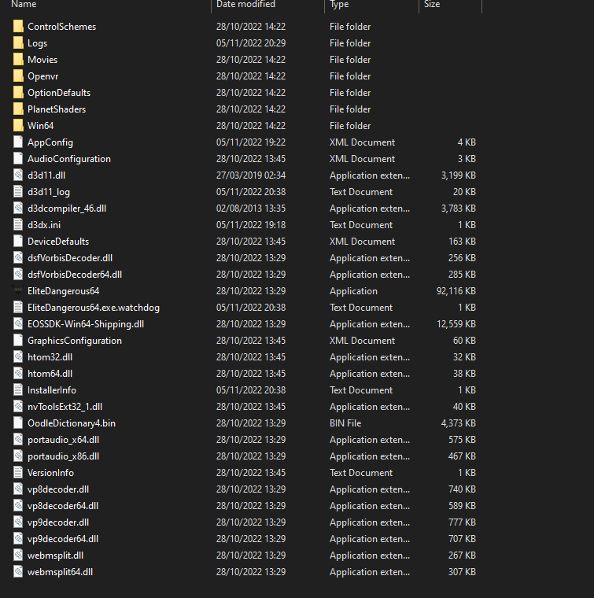Sort files by the Size column header

432,4
